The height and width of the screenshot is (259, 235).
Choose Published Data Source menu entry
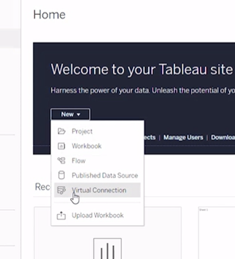point(97,176)
